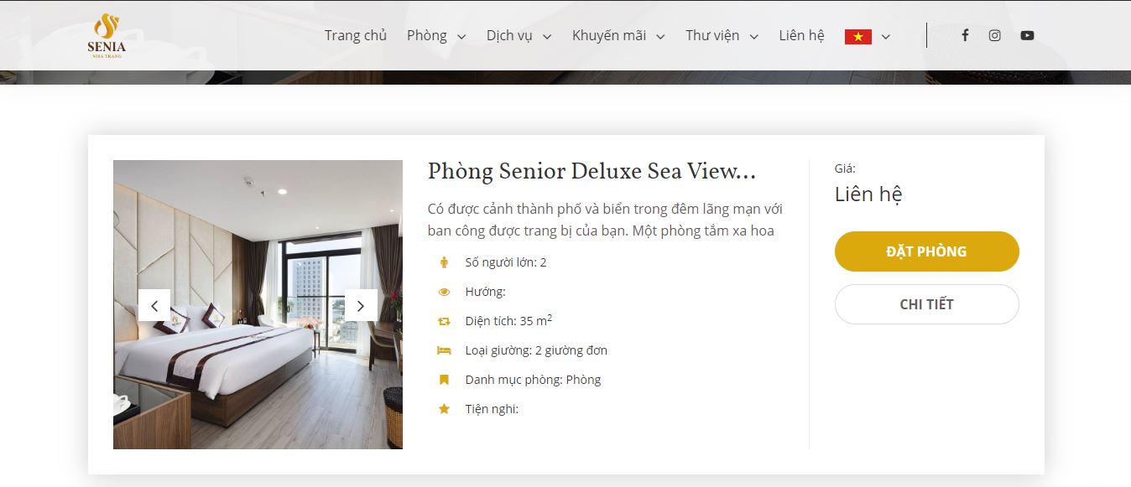Click the ĐẶT PHÒNG booking button
The image size is (1131, 487).
(926, 251)
